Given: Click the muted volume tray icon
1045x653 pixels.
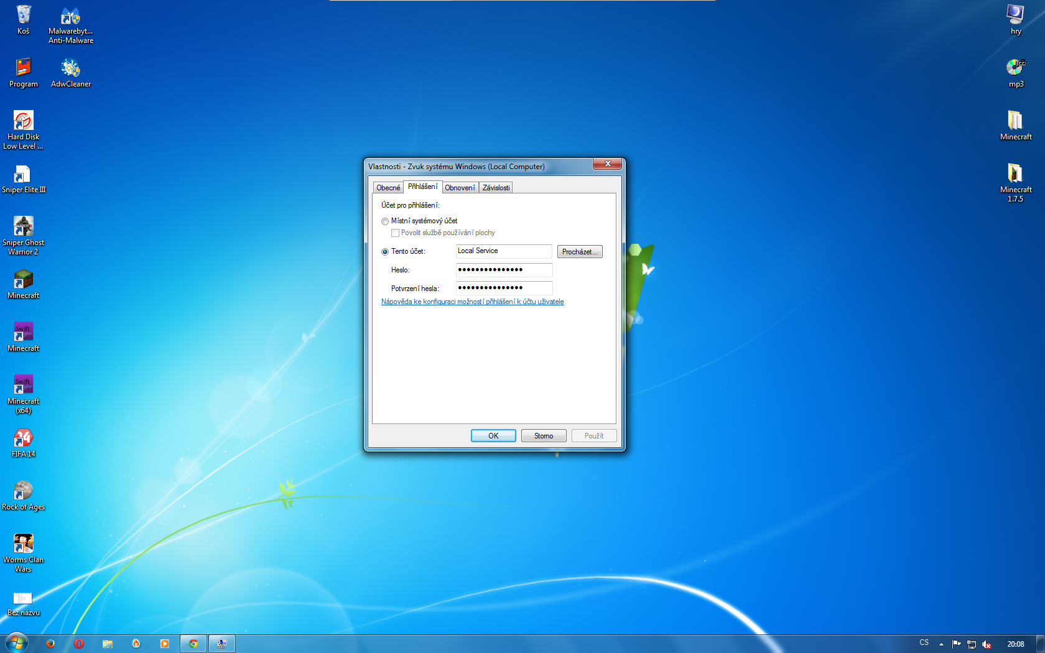Looking at the screenshot, I should (x=987, y=644).
